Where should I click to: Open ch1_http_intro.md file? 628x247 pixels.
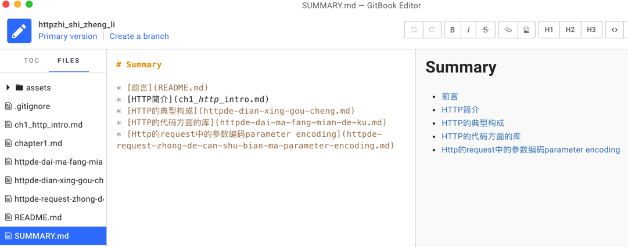[48, 125]
